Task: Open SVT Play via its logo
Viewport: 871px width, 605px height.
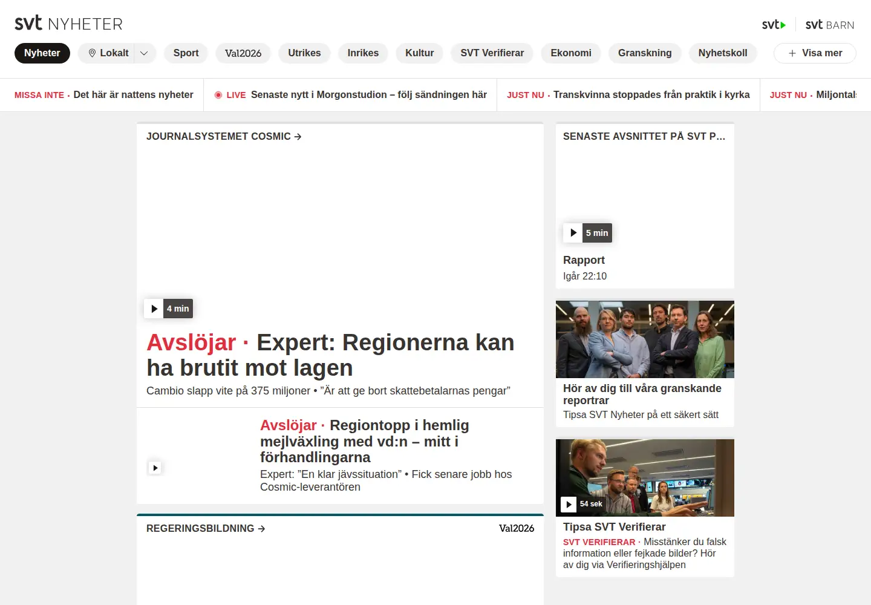Action: click(774, 25)
